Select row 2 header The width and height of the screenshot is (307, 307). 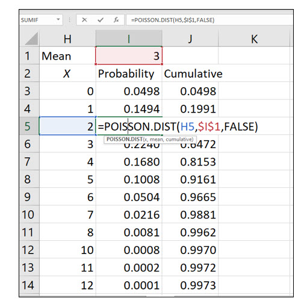click(x=29, y=73)
